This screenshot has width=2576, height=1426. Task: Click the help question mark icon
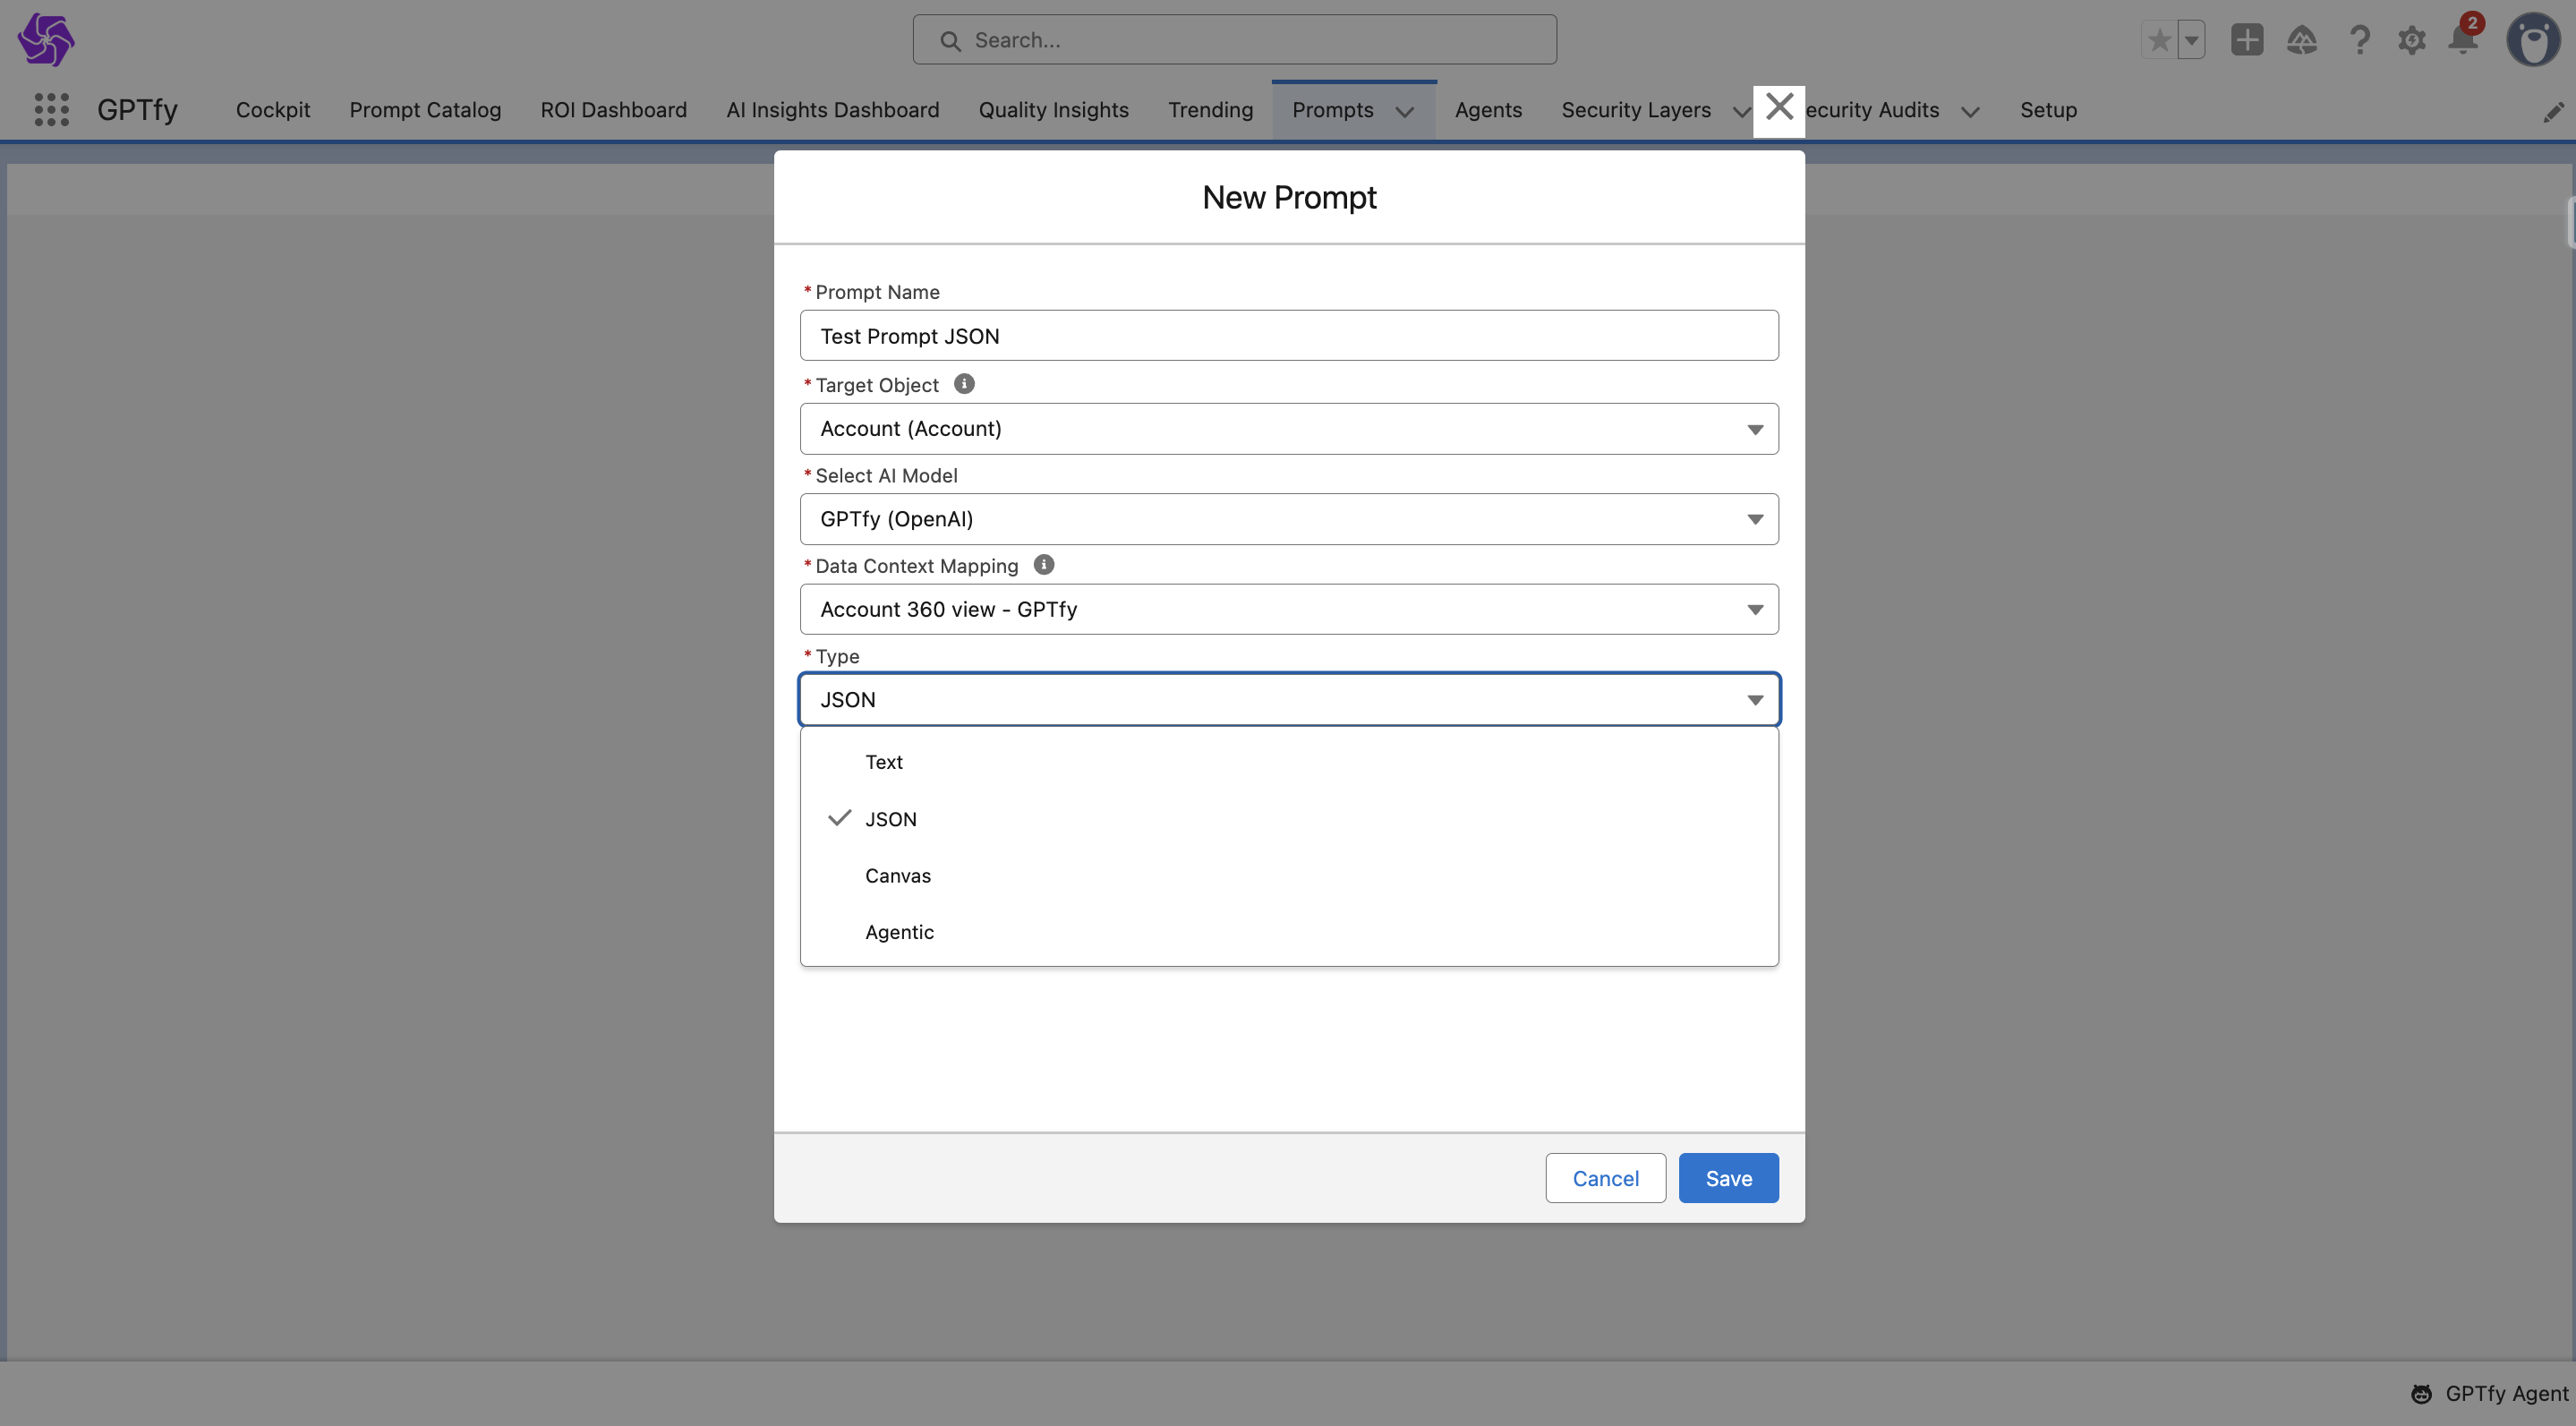coord(2359,41)
